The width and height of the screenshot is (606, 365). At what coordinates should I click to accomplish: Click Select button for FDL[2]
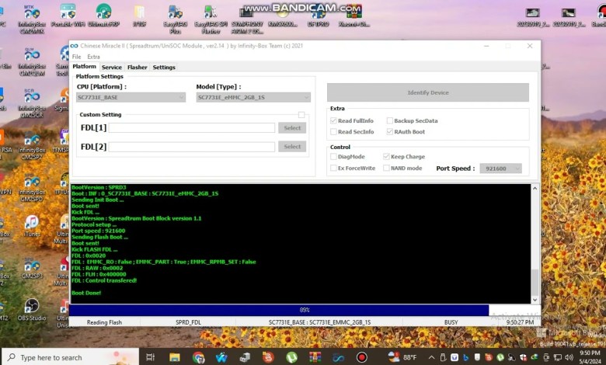(x=292, y=146)
